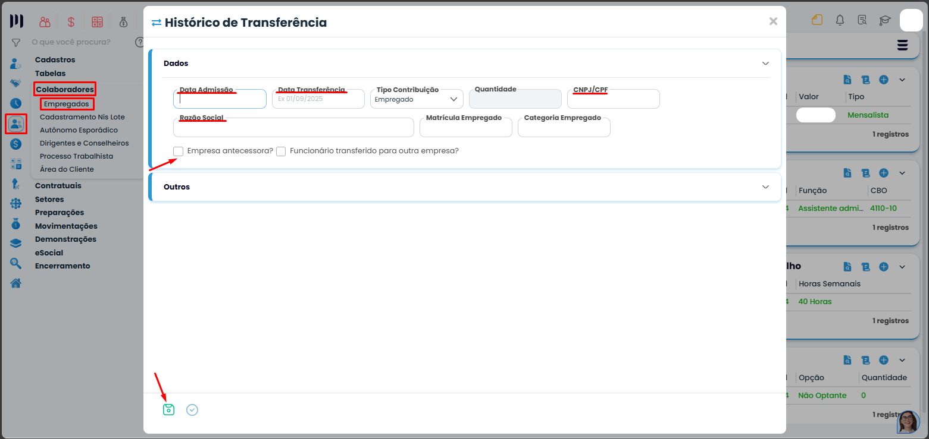Open the filter funnel in the sidebar
The image size is (929, 439).
pos(16,43)
